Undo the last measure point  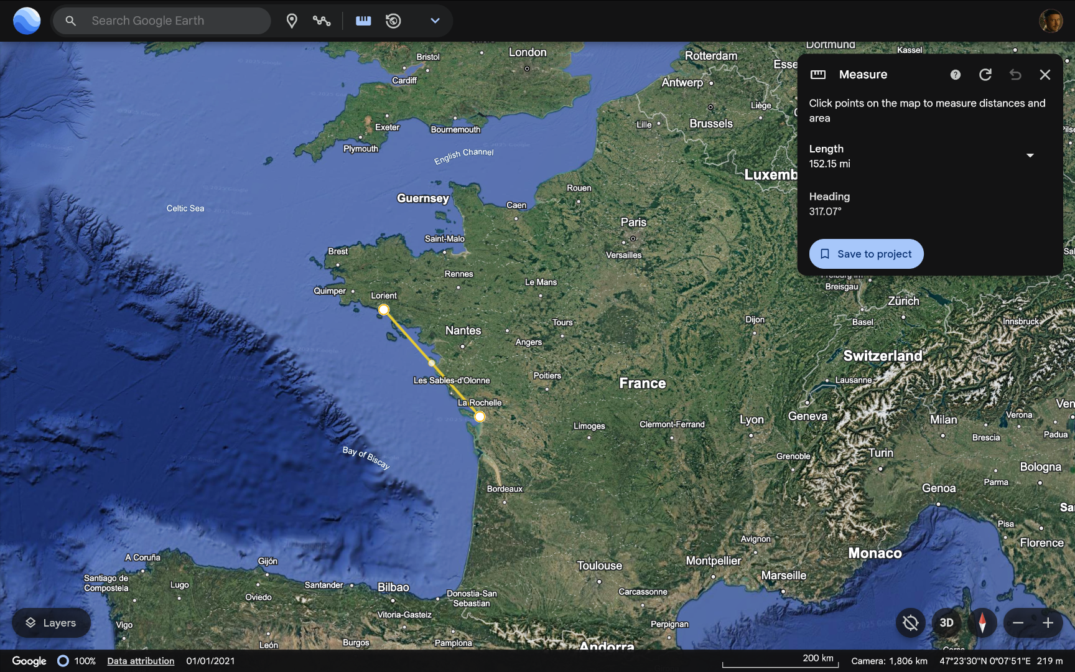(x=1015, y=75)
